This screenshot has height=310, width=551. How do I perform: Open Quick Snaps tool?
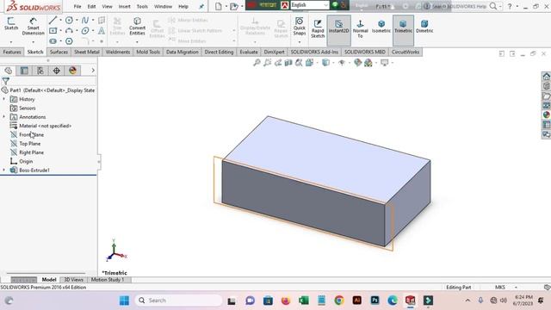300,27
